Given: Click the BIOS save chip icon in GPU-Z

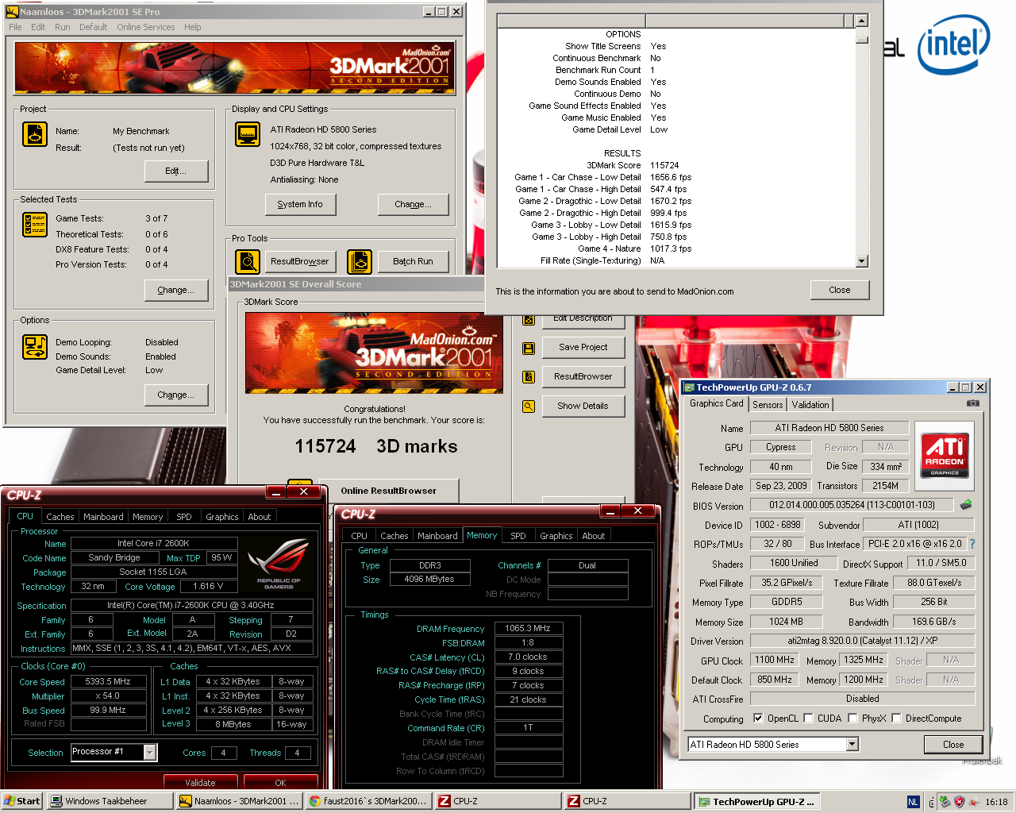Looking at the screenshot, I should click(966, 505).
